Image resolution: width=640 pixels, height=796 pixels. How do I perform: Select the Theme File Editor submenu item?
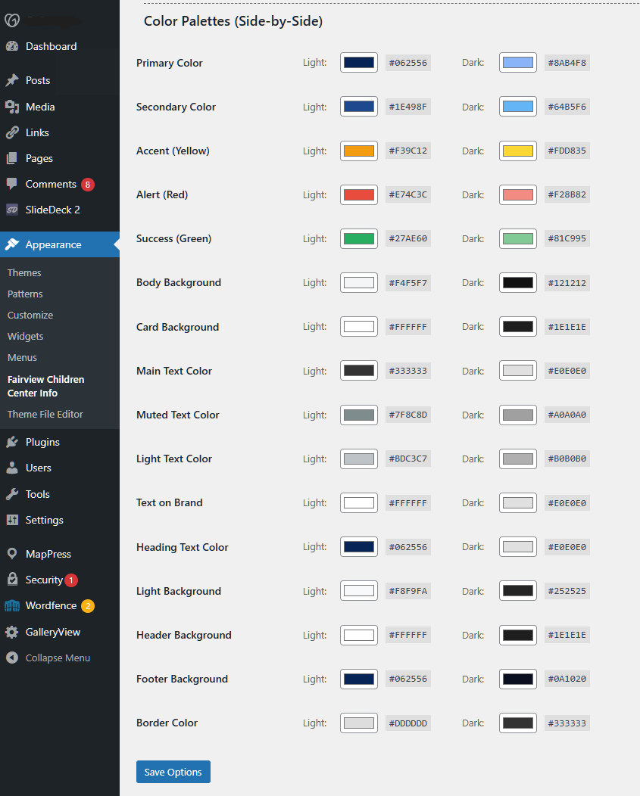click(47, 414)
